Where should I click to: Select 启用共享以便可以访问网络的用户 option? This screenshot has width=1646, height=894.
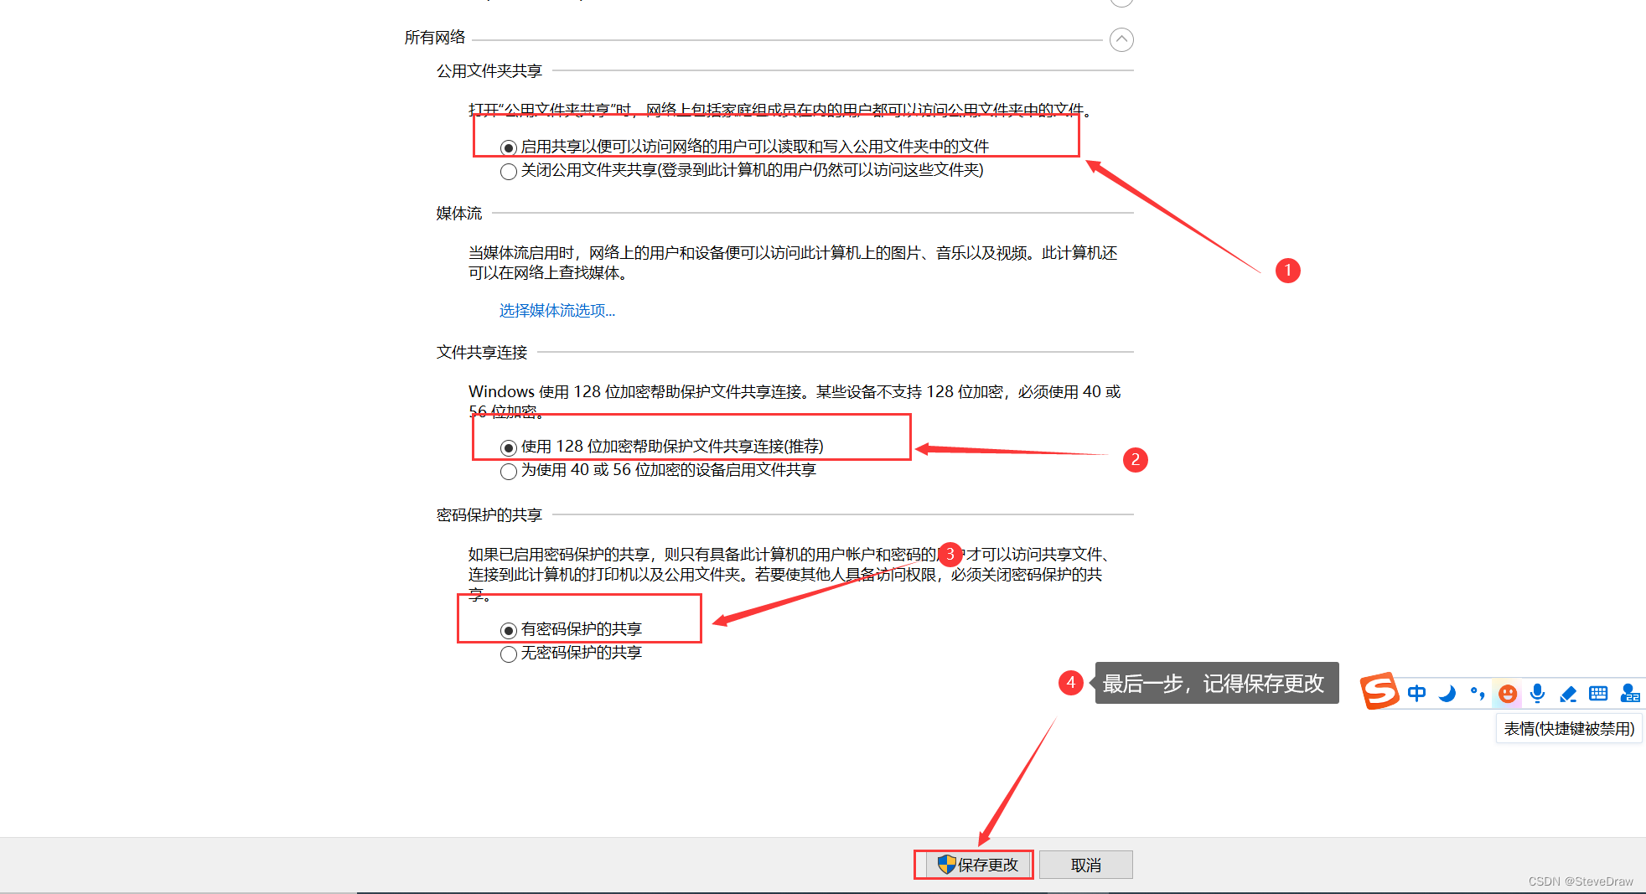[x=509, y=147]
